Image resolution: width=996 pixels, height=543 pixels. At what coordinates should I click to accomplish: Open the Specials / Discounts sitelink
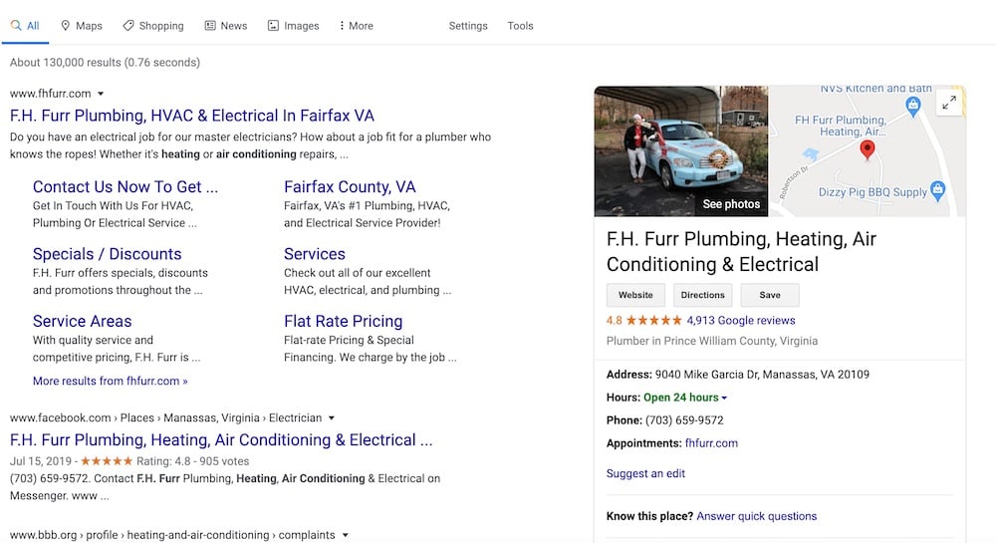pos(107,254)
